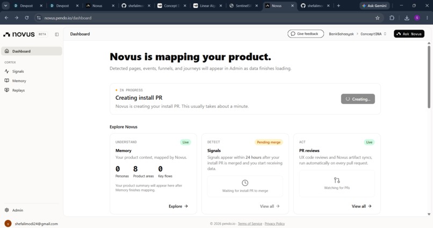The width and height of the screenshot is (433, 228).
Task: Click the Terms of Service link
Action: click(250, 224)
